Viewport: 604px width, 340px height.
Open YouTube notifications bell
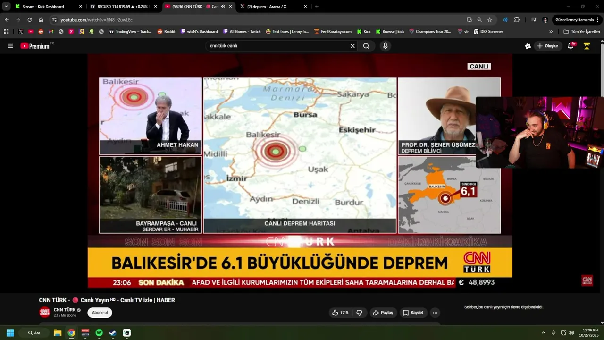[x=571, y=46]
